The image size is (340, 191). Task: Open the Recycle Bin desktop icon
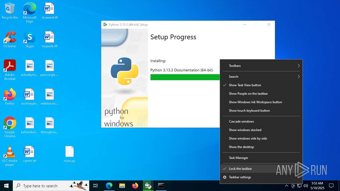point(10,11)
